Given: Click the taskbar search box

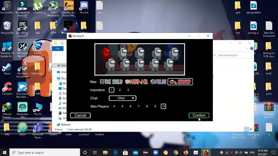Looking at the screenshot, I should 45,153.
